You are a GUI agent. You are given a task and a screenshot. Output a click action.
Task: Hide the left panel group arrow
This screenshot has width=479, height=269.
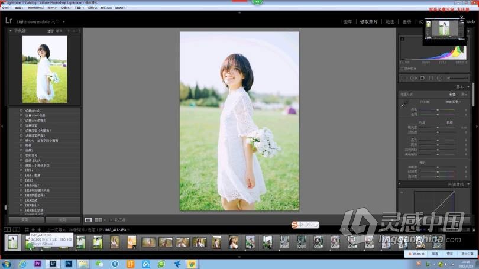coord(2,126)
